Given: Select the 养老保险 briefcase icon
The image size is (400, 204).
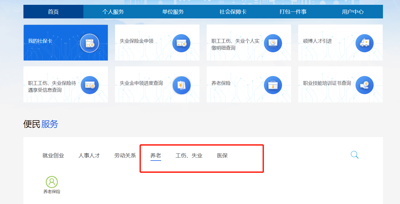Looking at the screenshot, I should pos(273,85).
